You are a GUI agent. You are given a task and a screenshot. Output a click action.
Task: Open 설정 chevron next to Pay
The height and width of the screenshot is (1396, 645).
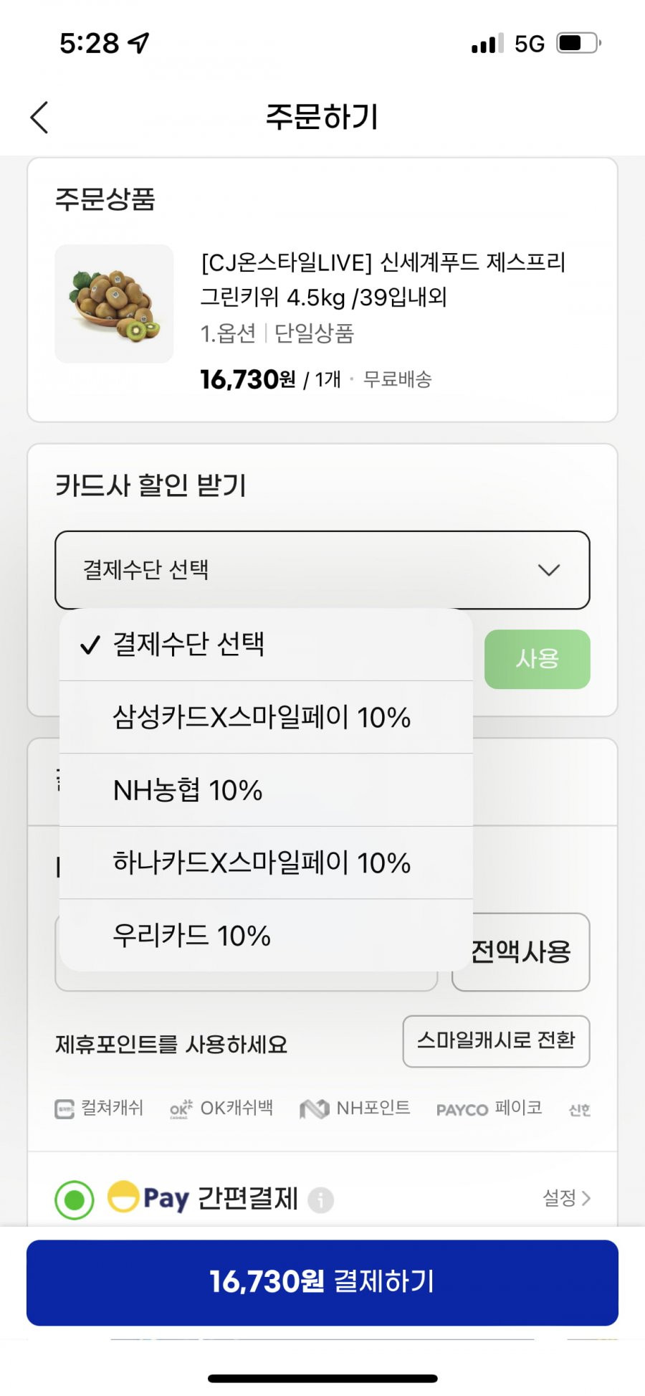[x=567, y=1197]
